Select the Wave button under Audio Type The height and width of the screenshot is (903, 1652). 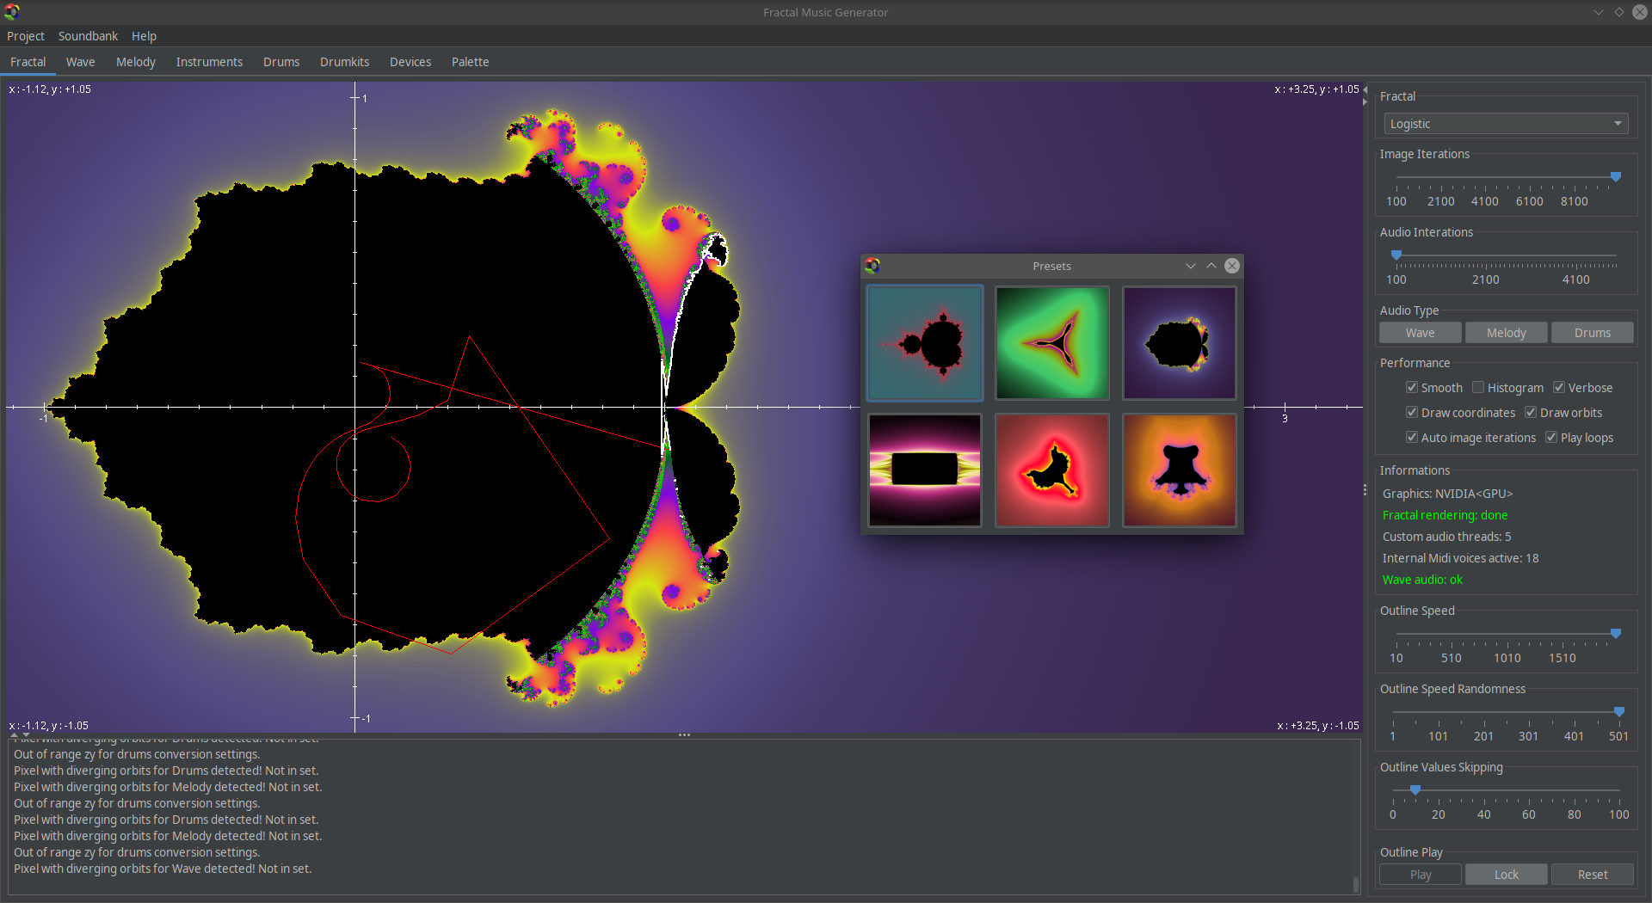pyautogui.click(x=1420, y=333)
